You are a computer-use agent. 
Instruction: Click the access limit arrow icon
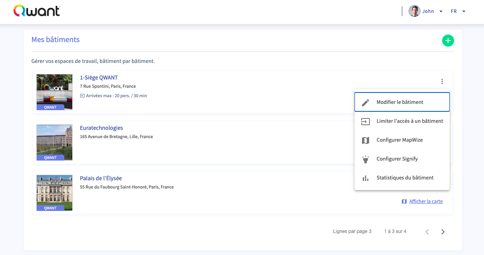[366, 121]
